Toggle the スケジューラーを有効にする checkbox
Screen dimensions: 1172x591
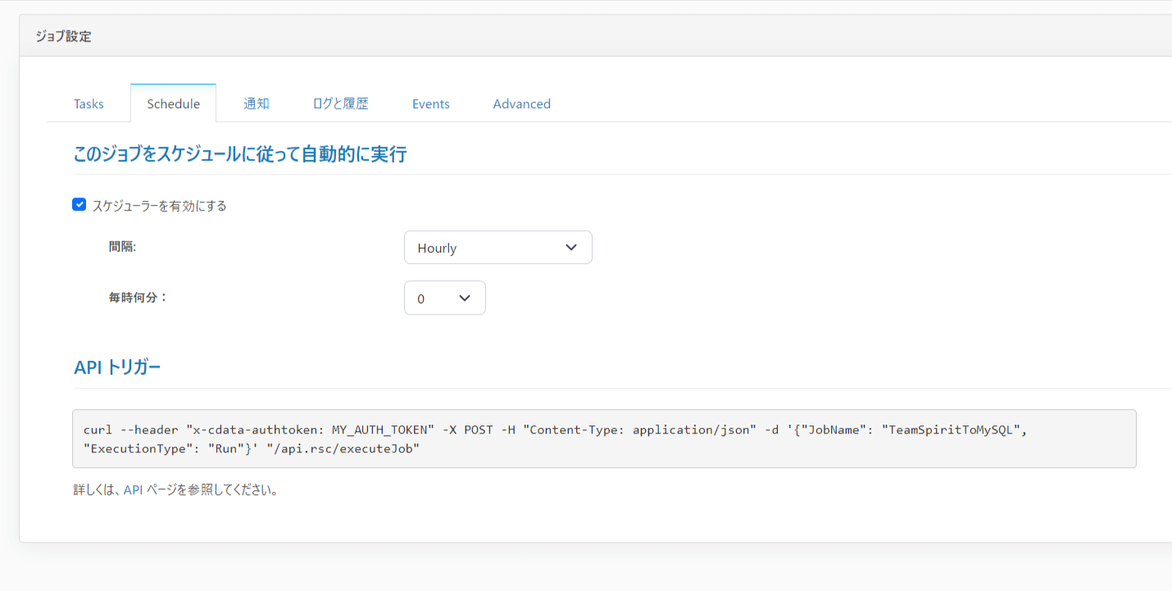click(x=79, y=205)
